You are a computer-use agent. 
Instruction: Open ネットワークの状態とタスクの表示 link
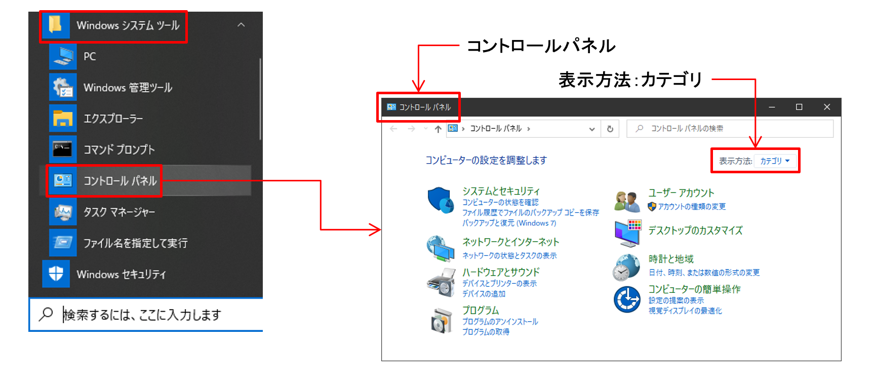[x=509, y=256]
